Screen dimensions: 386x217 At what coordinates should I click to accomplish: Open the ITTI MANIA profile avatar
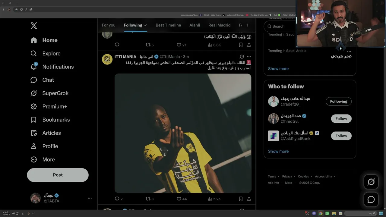107,59
